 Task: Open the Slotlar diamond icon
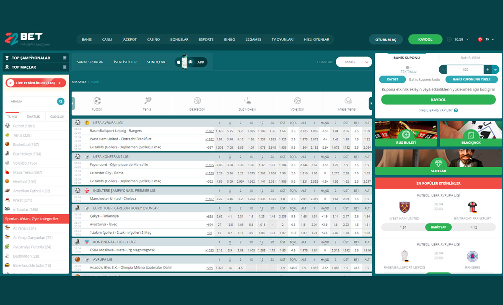pos(438,163)
